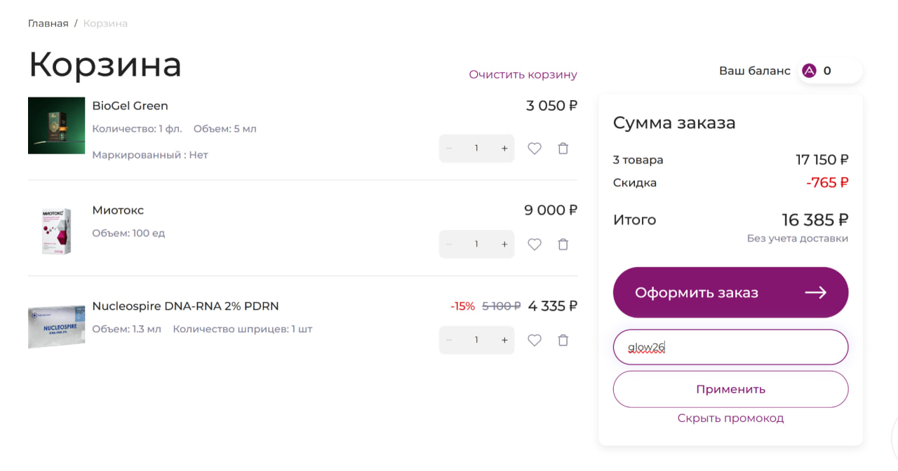
Task: Focus the promo code field glow26
Action: [730, 347]
